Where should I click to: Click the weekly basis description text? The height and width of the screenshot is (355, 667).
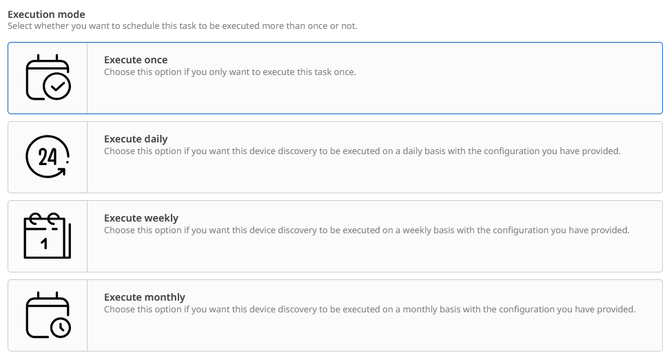[367, 230]
